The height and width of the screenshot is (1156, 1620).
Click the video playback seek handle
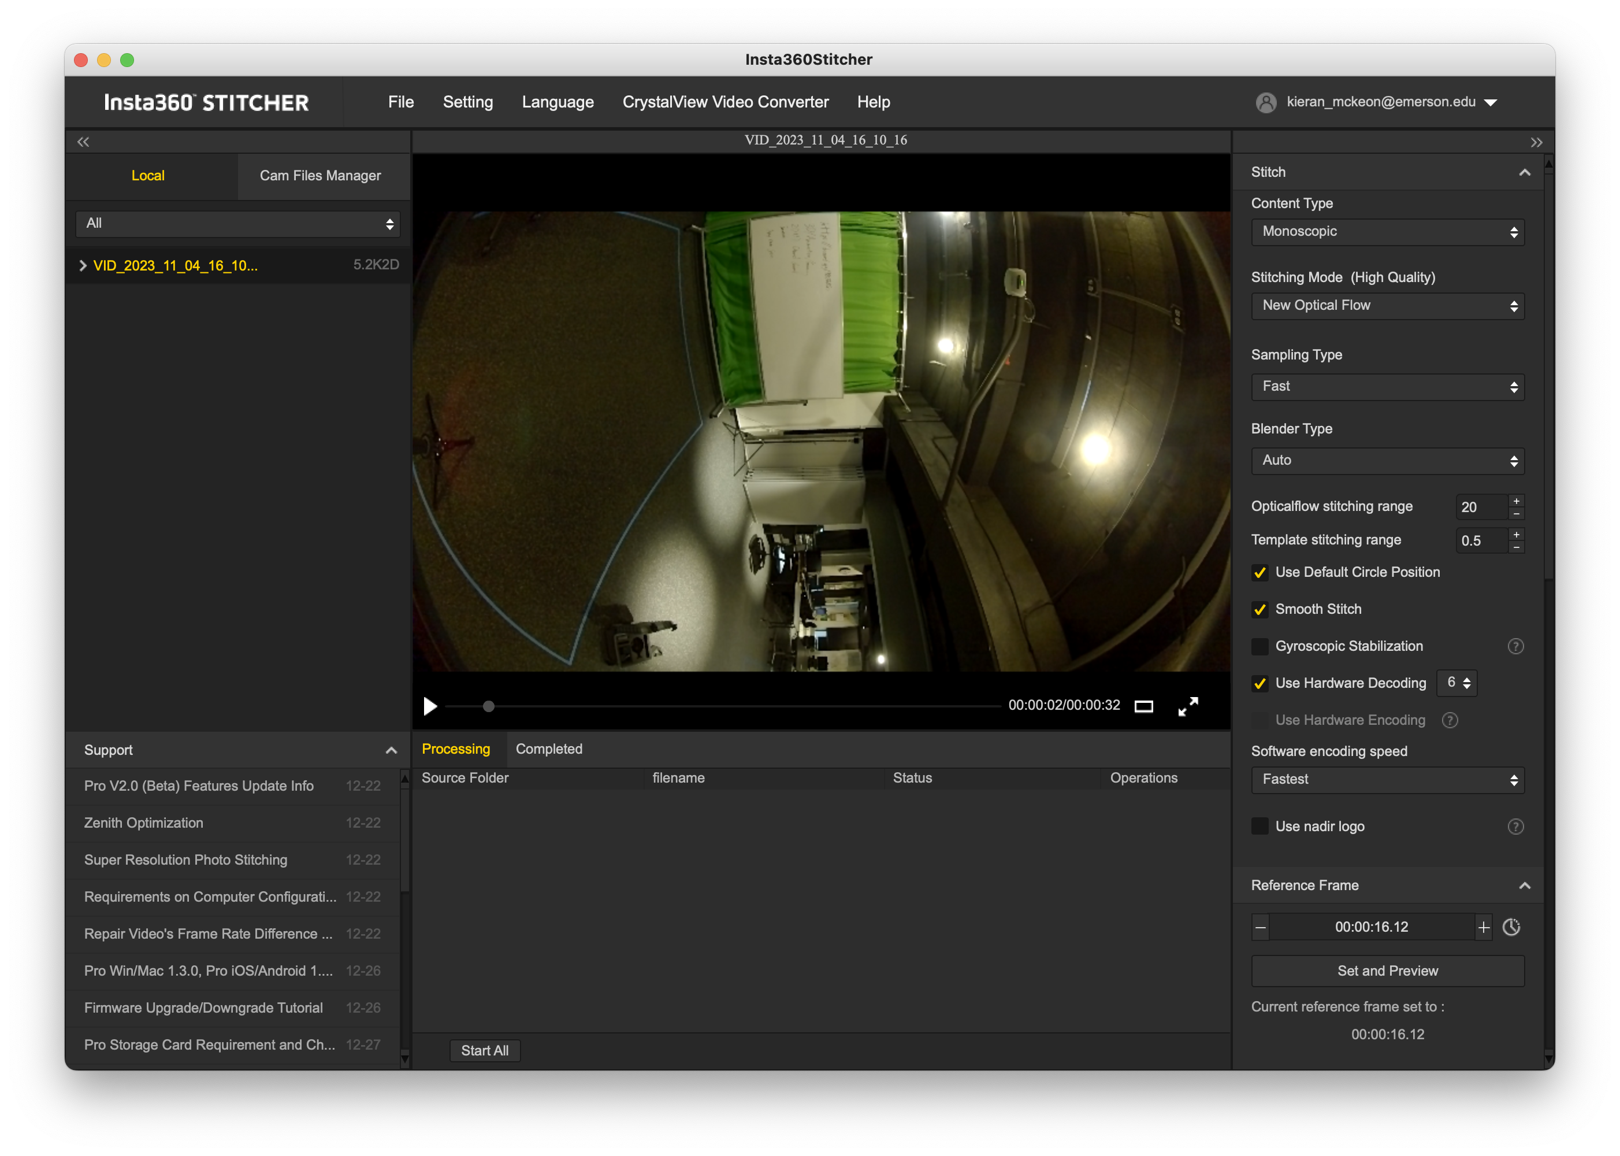(488, 706)
